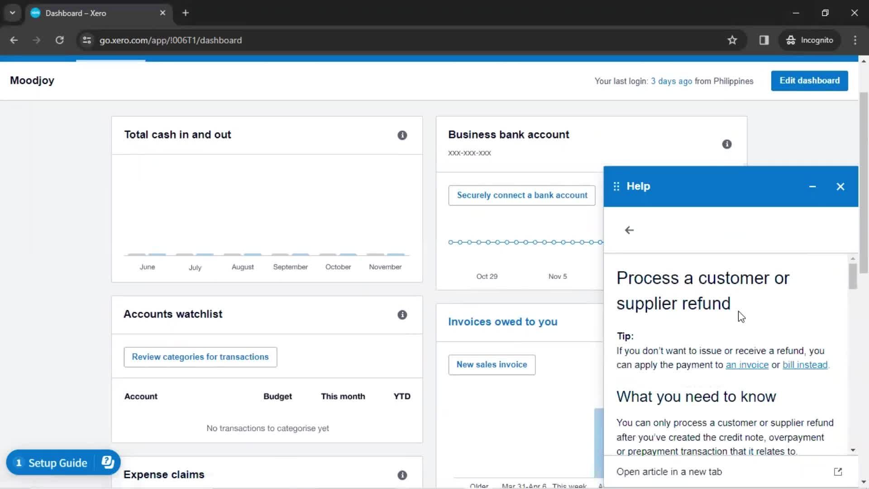Close the Help panel
The width and height of the screenshot is (869, 489).
coord(840,187)
